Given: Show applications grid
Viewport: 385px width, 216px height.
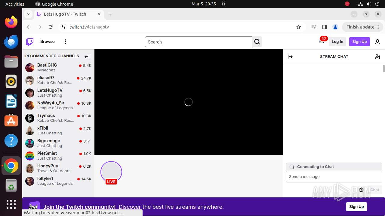Looking at the screenshot, I should pos(11,204).
